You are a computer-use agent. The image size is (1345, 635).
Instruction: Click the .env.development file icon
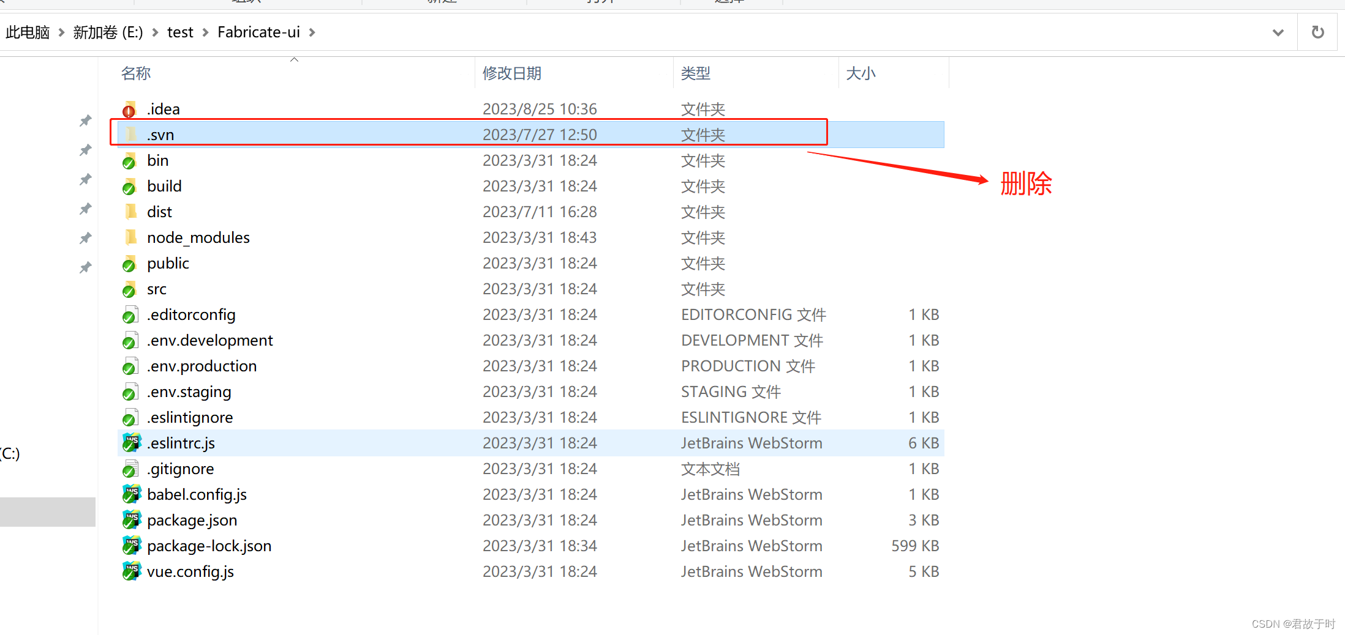point(130,340)
